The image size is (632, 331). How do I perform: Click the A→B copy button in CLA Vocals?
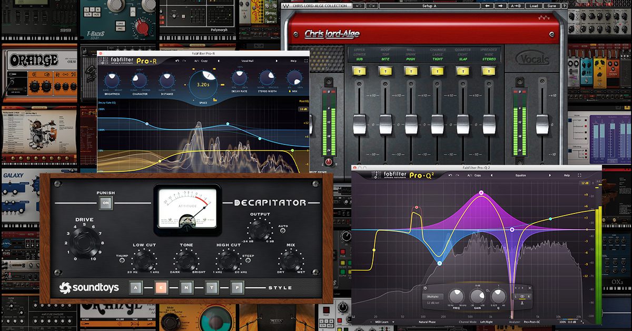click(517, 6)
